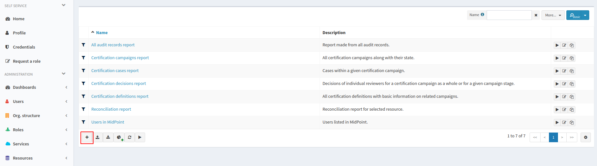Edit the Certification definitions report
597x166 pixels.
(564, 97)
